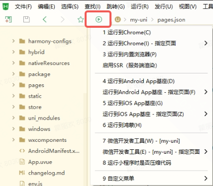This screenshot has width=213, height=186.
Task: Click the new file toolbar icon
Action: point(8,19)
